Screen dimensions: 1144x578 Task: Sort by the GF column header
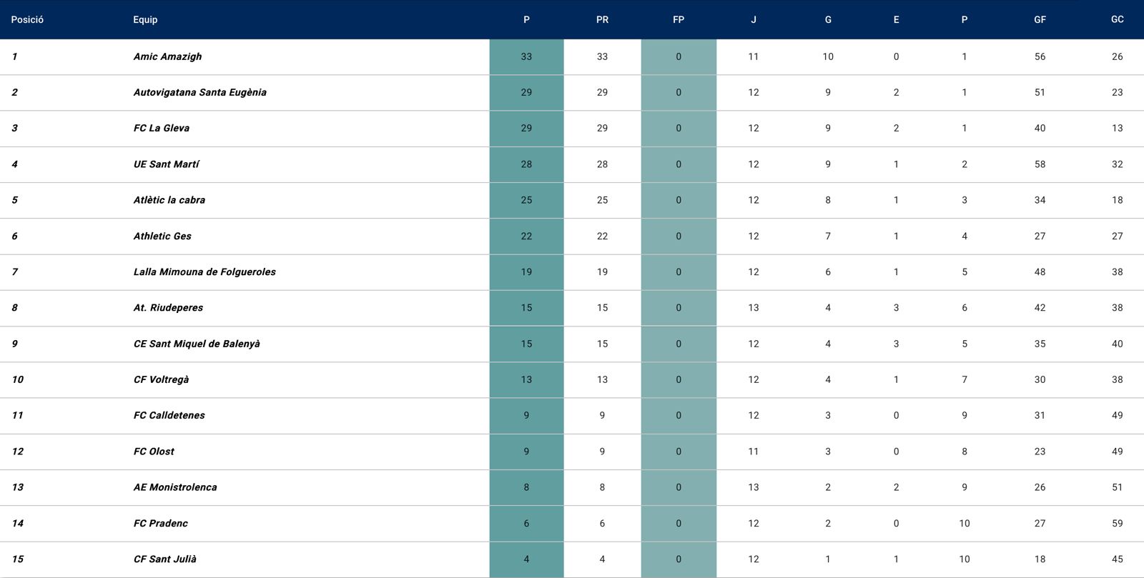coord(1040,19)
